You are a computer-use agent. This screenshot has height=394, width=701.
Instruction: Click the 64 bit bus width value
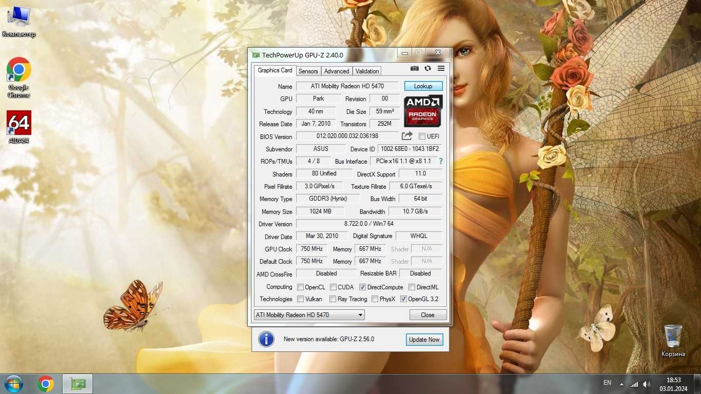pos(420,199)
